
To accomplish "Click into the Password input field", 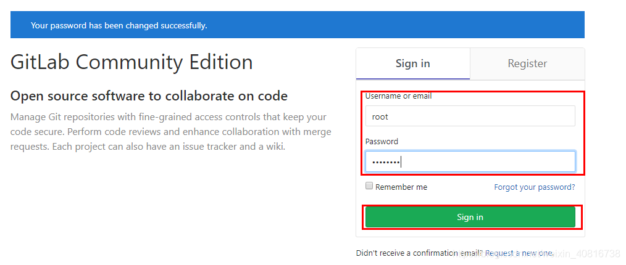I will (470, 161).
